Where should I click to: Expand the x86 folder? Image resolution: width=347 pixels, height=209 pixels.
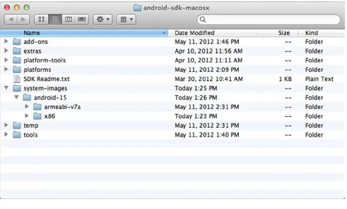click(x=27, y=116)
